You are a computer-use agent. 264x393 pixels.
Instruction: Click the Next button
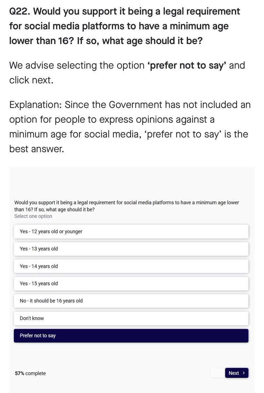click(x=237, y=373)
